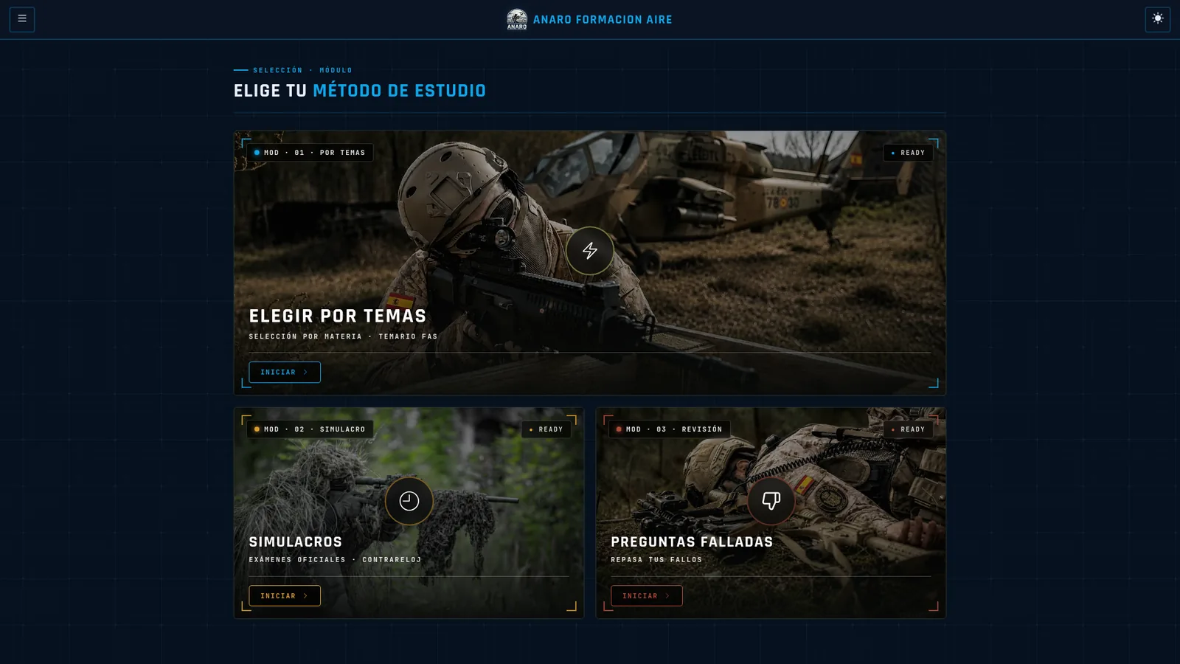Open the hamburger menu in the header

pos(22,19)
